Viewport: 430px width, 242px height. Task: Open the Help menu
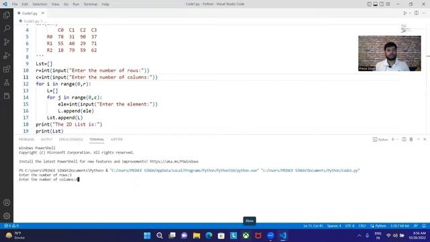coord(105,4)
